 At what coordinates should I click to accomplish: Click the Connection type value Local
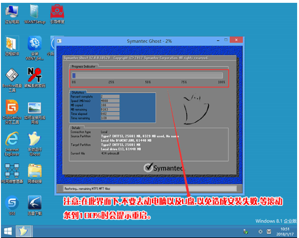(x=104, y=132)
